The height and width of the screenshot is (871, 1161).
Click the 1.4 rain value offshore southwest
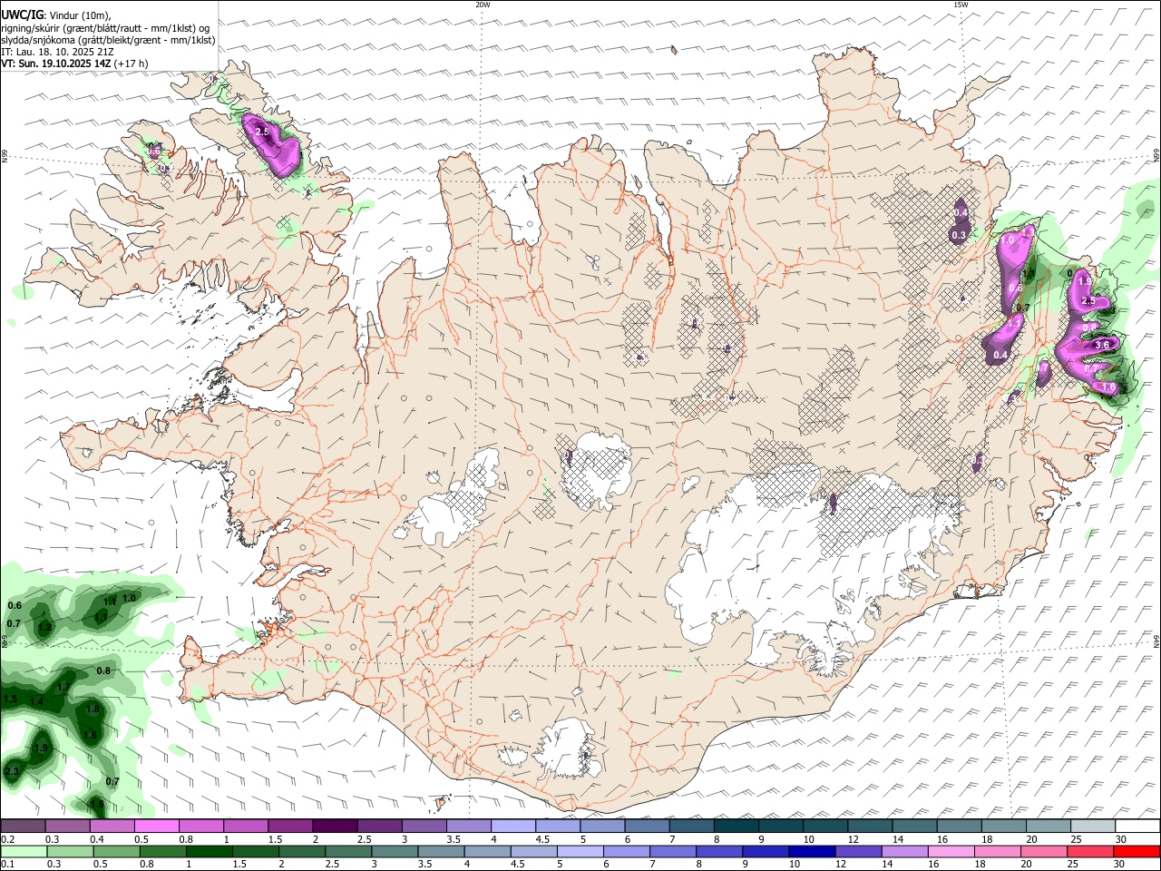[x=36, y=701]
